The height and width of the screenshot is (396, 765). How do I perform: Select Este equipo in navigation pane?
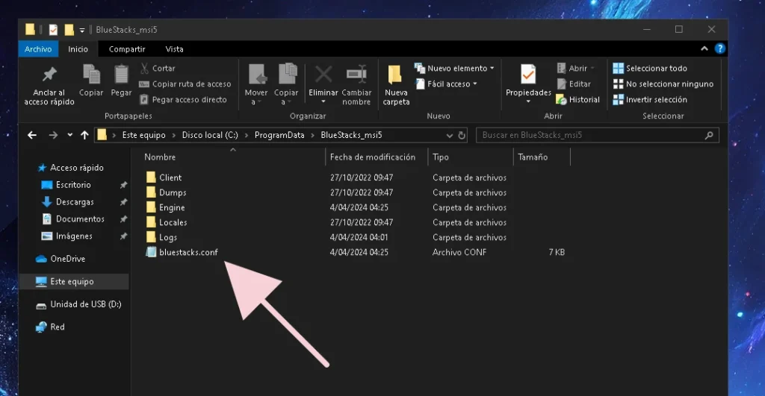pyautogui.click(x=72, y=282)
